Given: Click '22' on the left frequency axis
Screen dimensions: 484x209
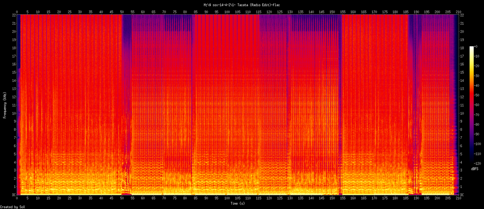Looking at the screenshot, I should [x=14, y=15].
